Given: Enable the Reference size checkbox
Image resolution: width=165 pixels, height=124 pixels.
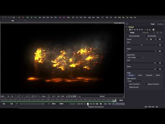Looking at the screenshot, I should tap(128, 87).
